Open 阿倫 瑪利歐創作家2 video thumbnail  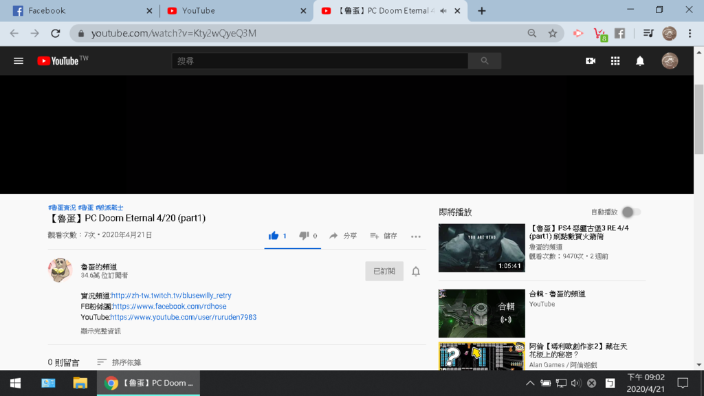pos(482,356)
